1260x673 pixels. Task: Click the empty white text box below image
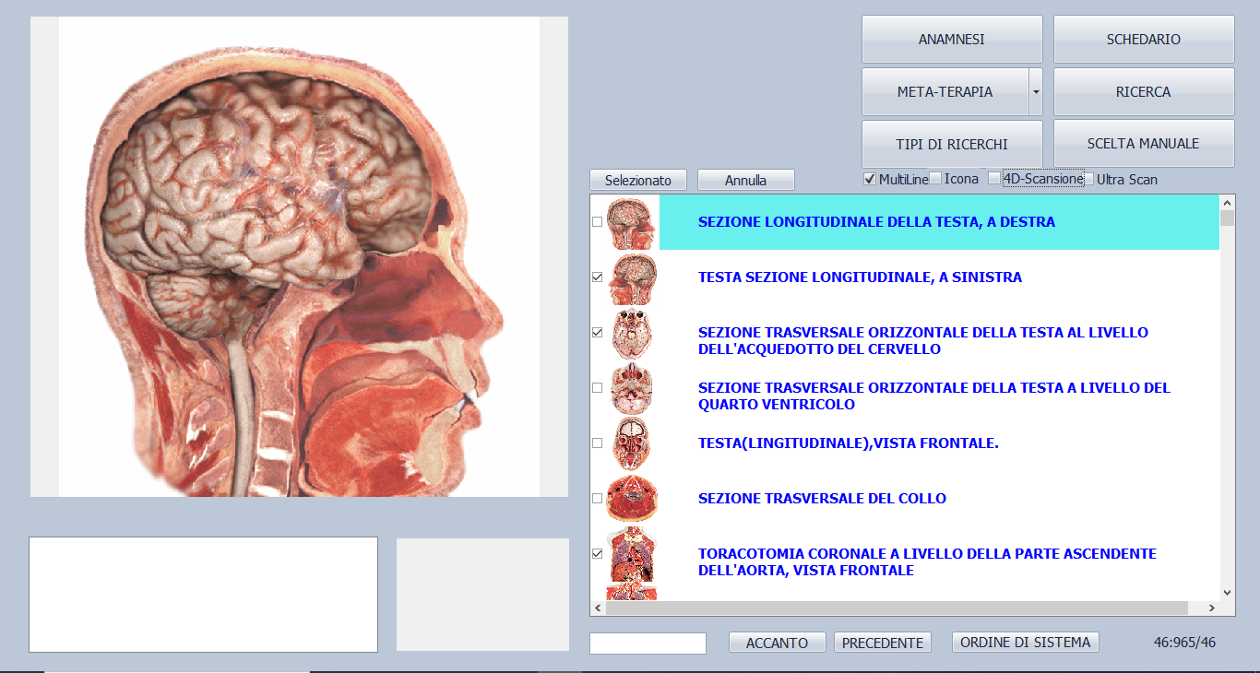coord(203,595)
